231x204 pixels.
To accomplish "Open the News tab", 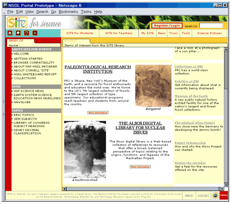I will pos(162,33).
